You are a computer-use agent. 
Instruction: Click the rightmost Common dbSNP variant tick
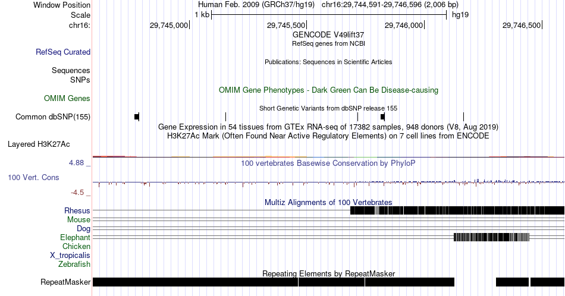(x=463, y=116)
